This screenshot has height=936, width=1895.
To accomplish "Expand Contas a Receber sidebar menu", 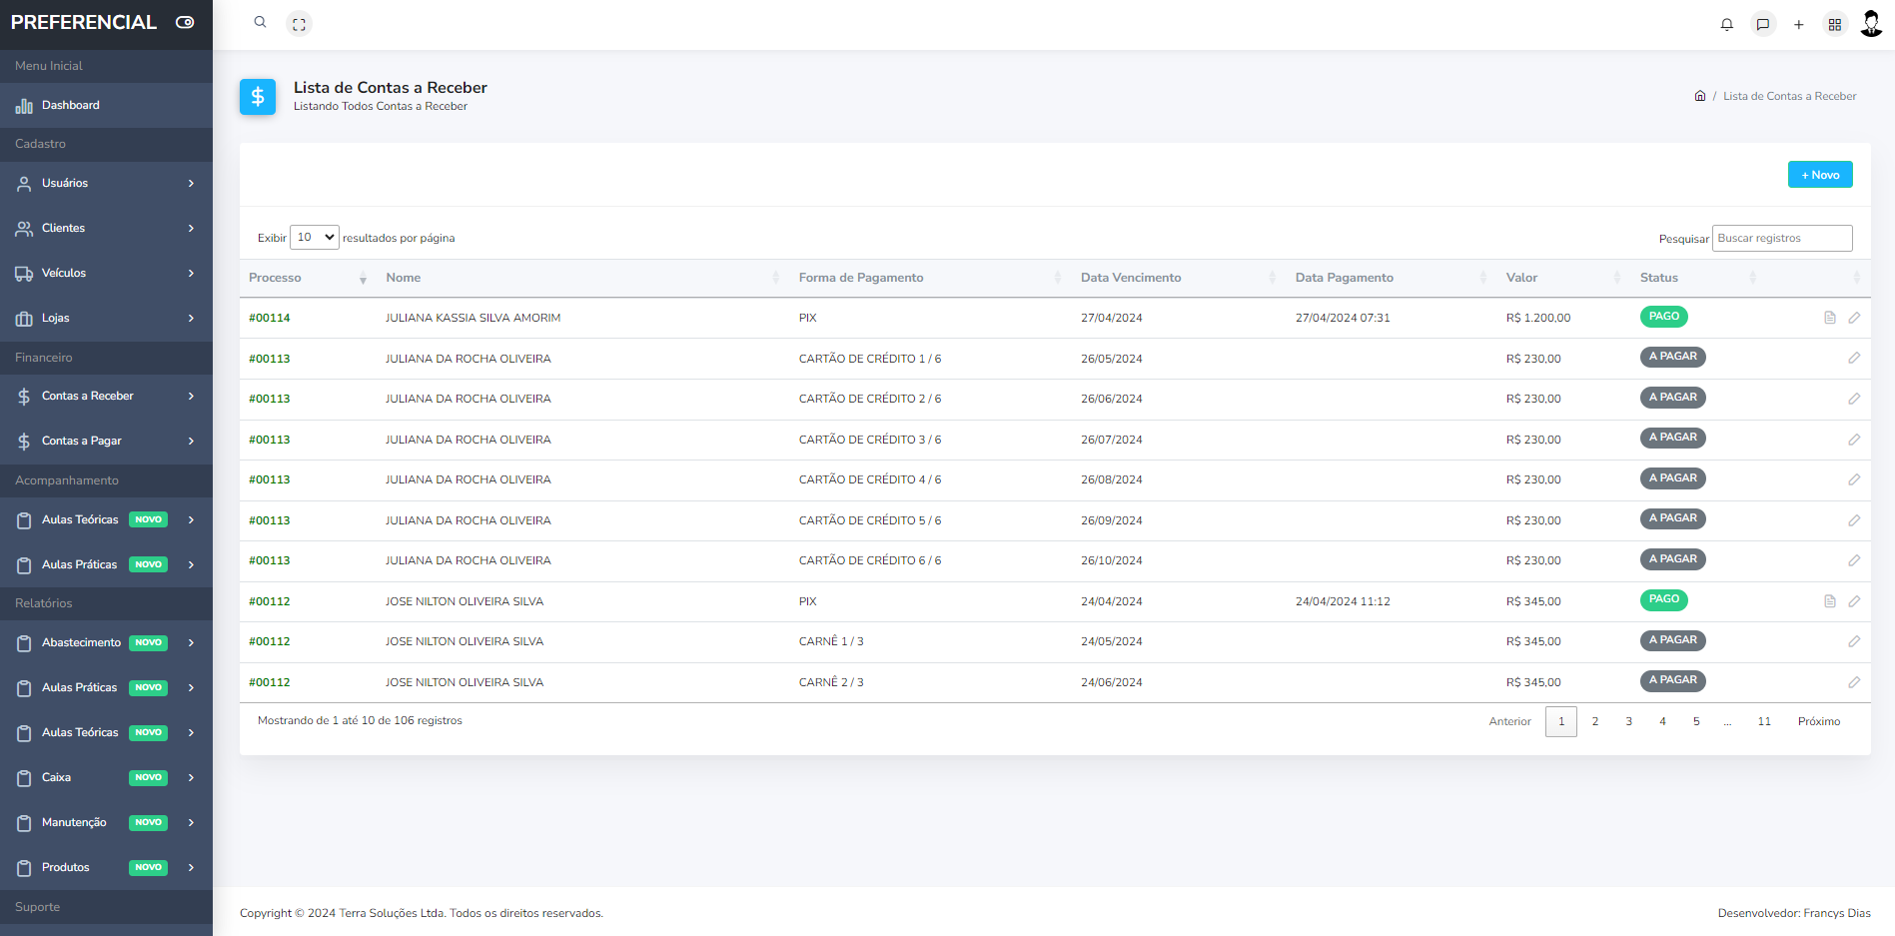I will [106, 397].
